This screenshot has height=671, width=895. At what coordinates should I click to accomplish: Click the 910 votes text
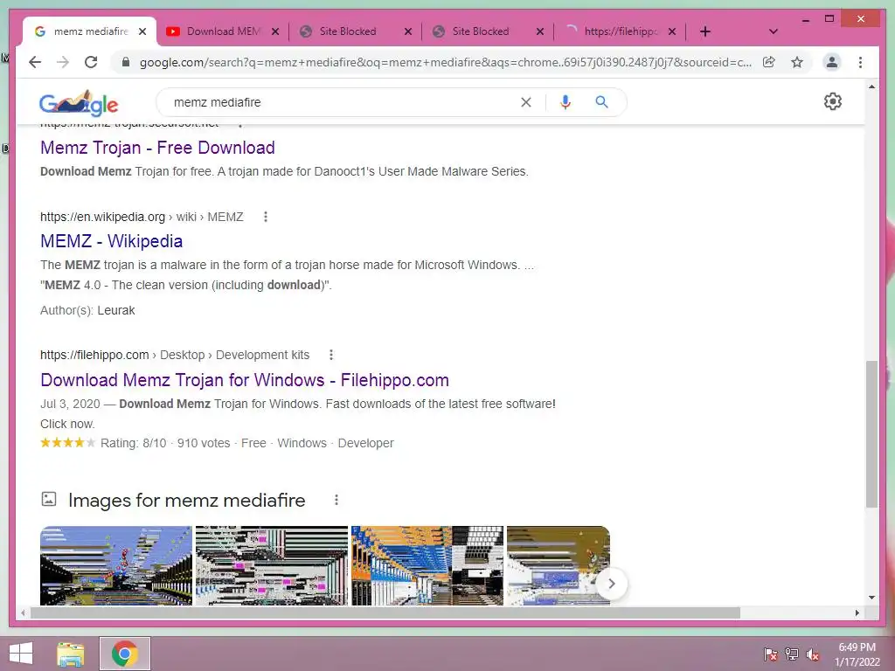click(x=204, y=443)
